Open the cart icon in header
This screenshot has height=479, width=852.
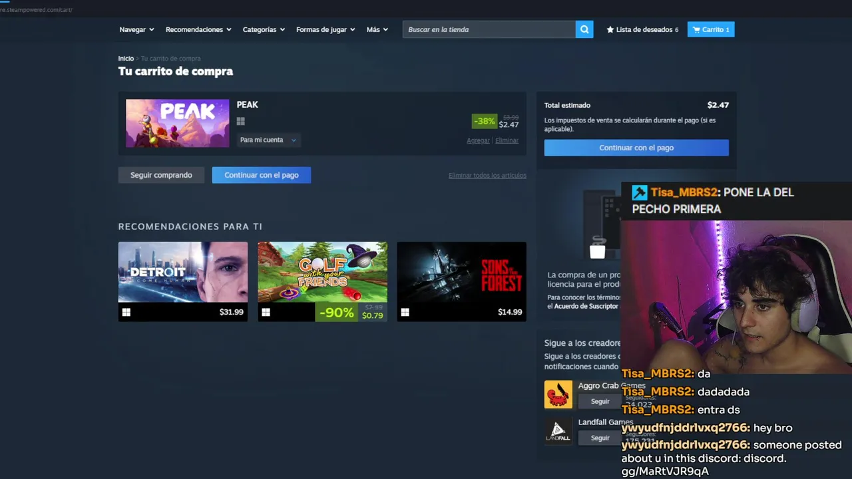click(x=696, y=29)
